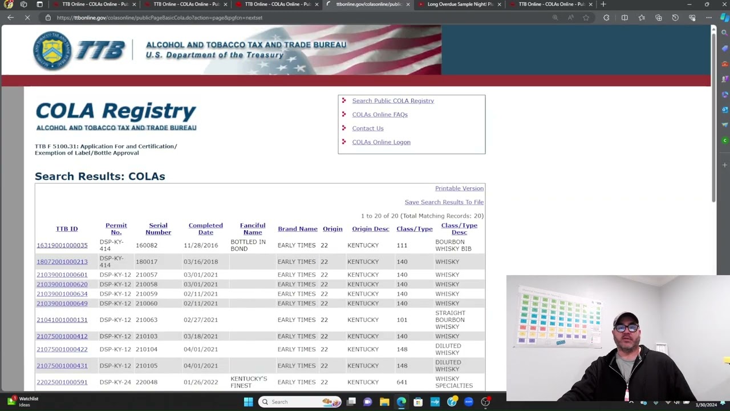The image size is (730, 411).
Task: Sort results by Brand Name column header
Action: tap(298, 229)
